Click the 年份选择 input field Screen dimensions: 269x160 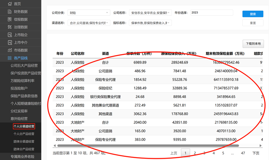pyautogui.click(x=211, y=13)
